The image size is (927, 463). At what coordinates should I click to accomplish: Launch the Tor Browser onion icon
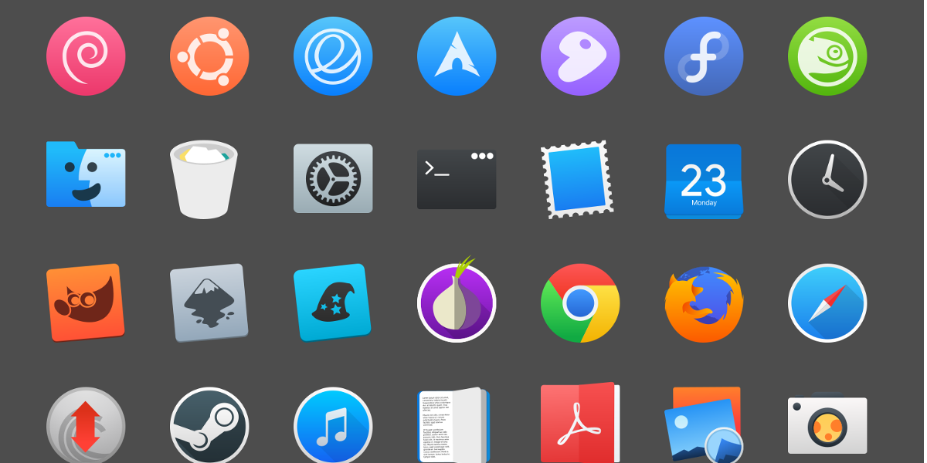(457, 300)
